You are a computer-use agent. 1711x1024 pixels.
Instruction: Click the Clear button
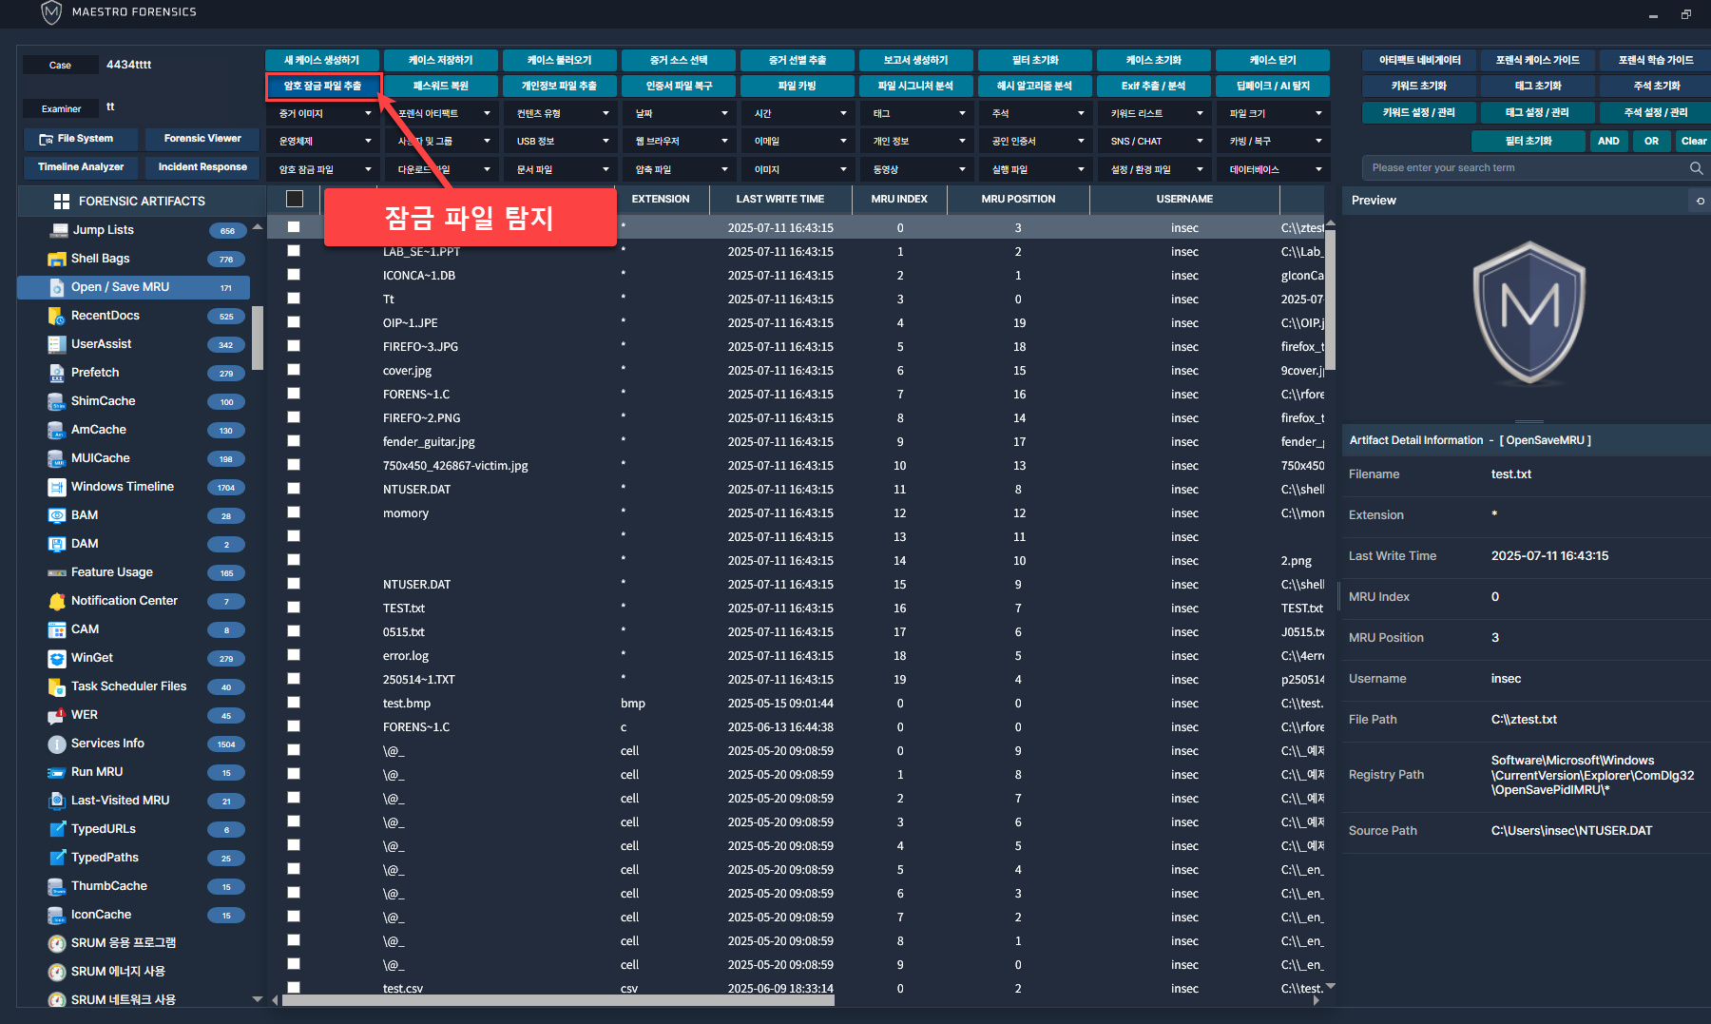pyautogui.click(x=1693, y=141)
